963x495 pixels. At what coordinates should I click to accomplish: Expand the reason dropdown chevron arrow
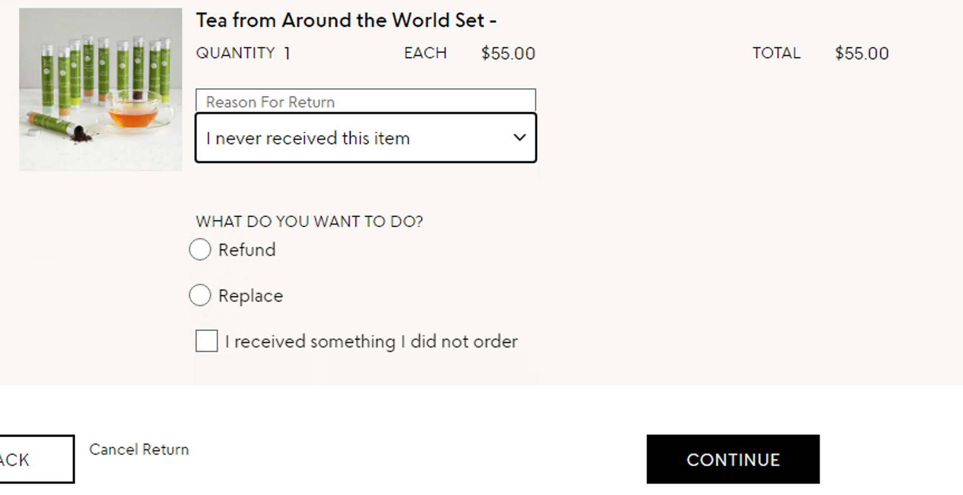[519, 137]
